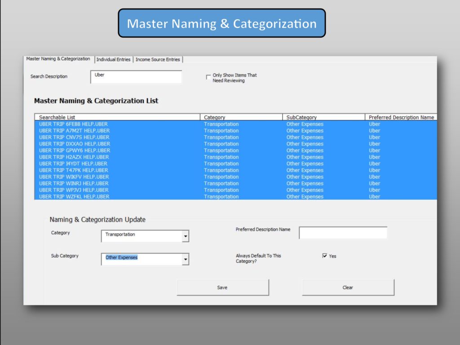Expand the Sub Category dropdown arrow
This screenshot has width=460, height=345.
pyautogui.click(x=185, y=260)
